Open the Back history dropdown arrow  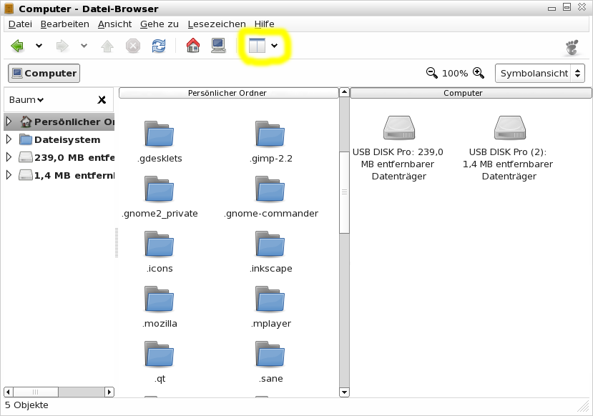(39, 46)
